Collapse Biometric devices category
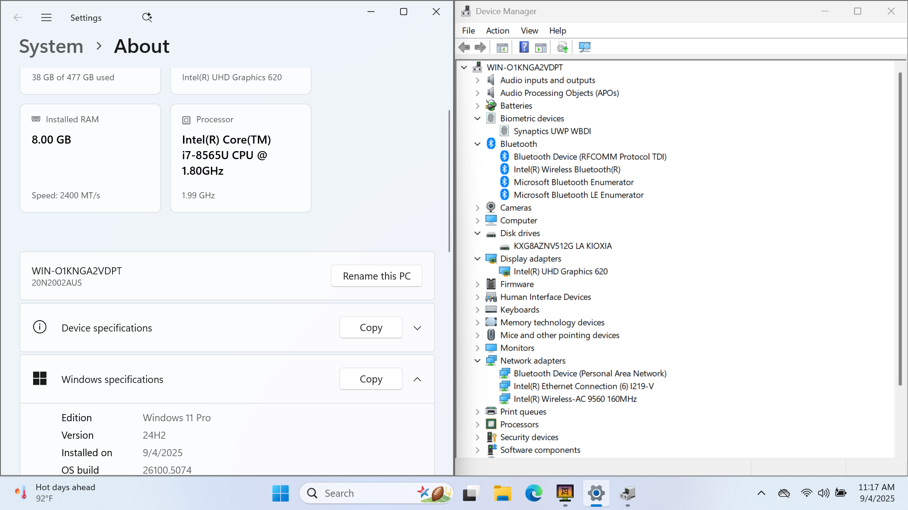The width and height of the screenshot is (908, 510). [477, 119]
